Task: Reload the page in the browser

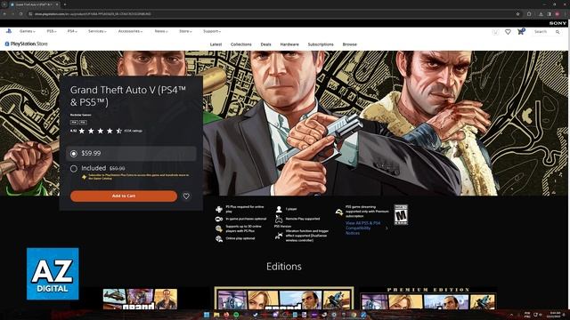Action: coord(20,14)
